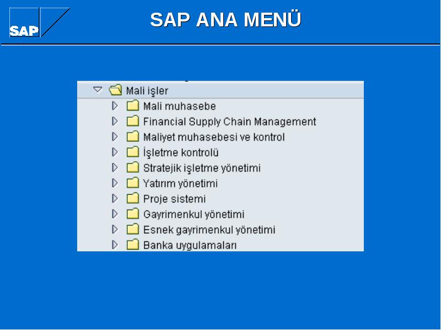Expand the Gayrimenkul yönetimi arrow
The height and width of the screenshot is (330, 441).
click(115, 214)
